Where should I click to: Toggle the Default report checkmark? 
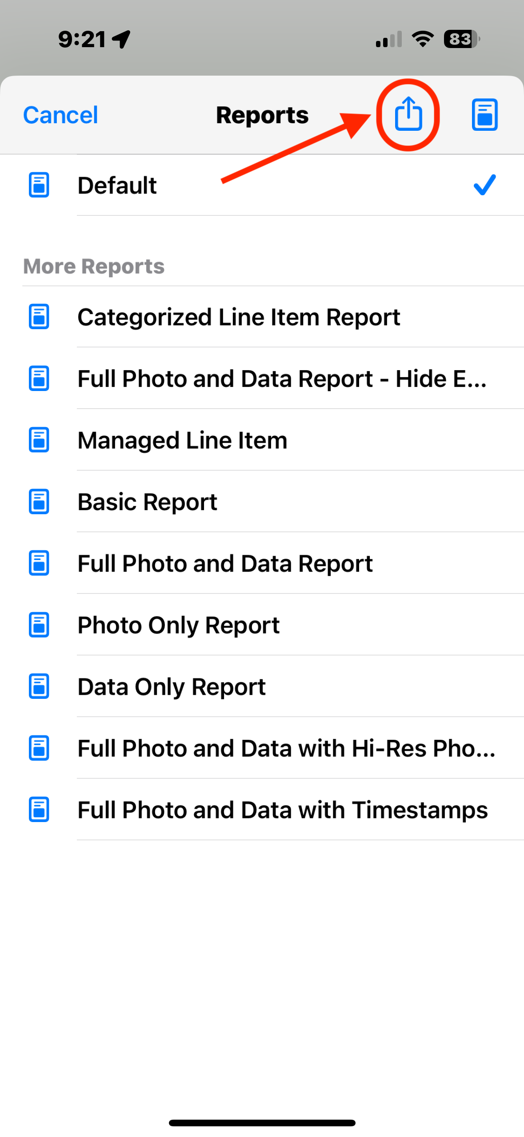(484, 185)
